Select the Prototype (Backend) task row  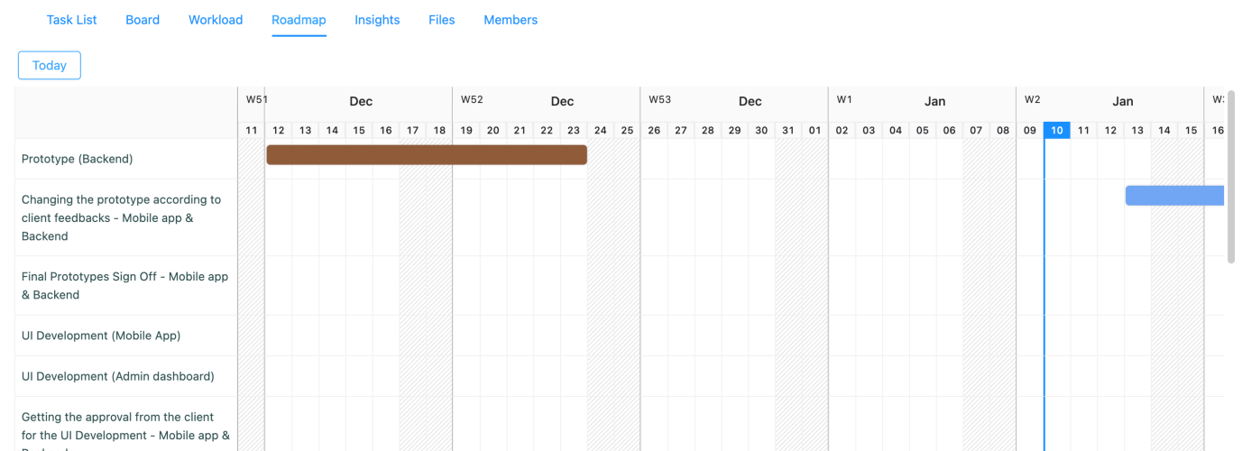(126, 159)
